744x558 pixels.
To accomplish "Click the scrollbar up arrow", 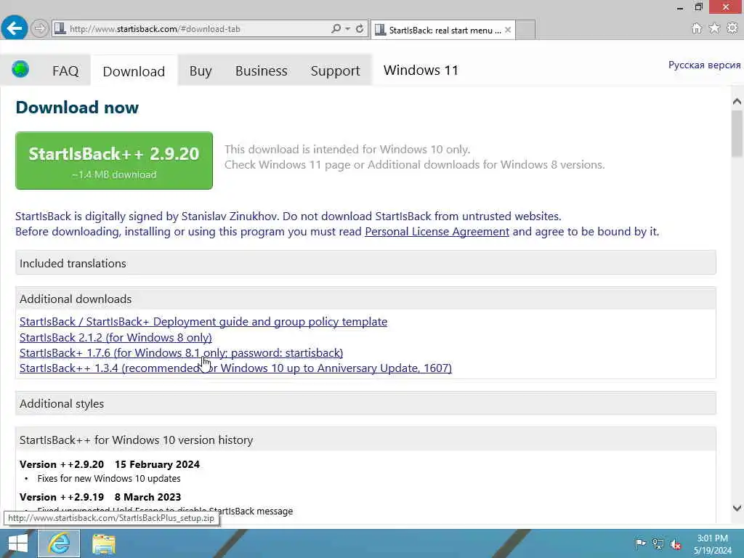I will (737, 102).
